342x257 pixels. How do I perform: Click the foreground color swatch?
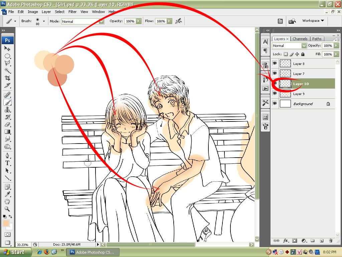coord(6,223)
